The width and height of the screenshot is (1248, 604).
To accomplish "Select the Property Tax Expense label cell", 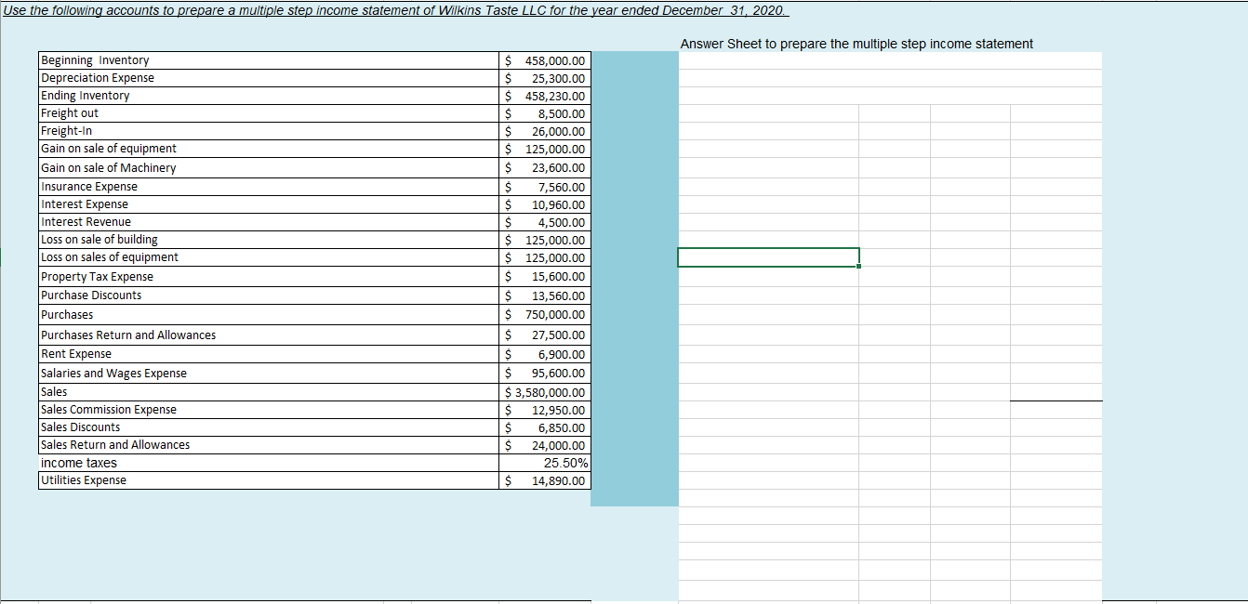I will coord(270,277).
